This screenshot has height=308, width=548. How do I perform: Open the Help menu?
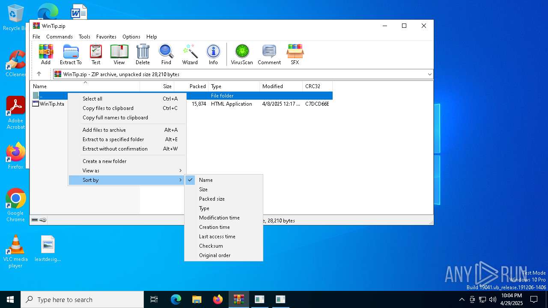click(x=152, y=37)
